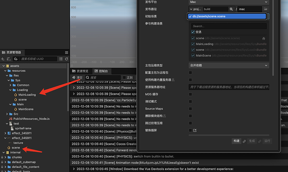Click the lab flask icon beside 擦除模块结构
Image resolution: width=288 pixels, height=172 pixels.
click(x=164, y=116)
